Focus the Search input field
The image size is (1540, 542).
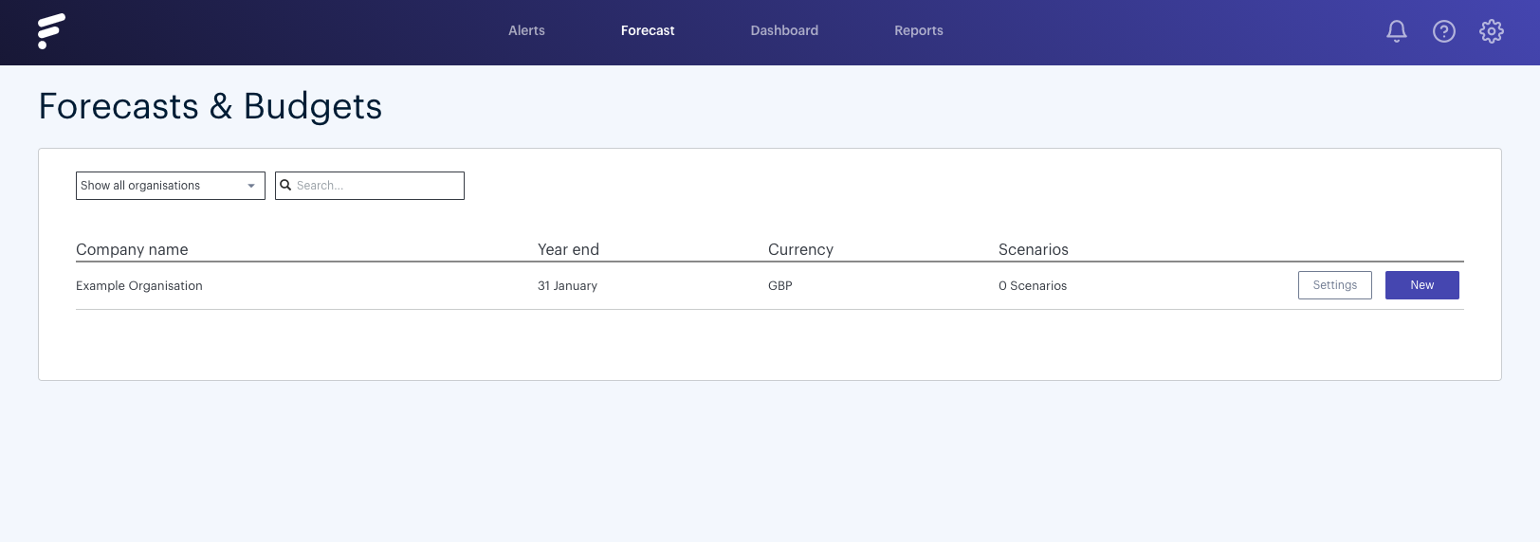(x=370, y=186)
